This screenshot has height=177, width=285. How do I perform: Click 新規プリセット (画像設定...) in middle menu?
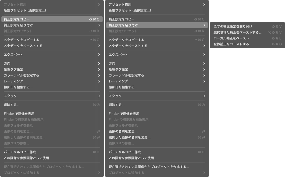pos(157,10)
